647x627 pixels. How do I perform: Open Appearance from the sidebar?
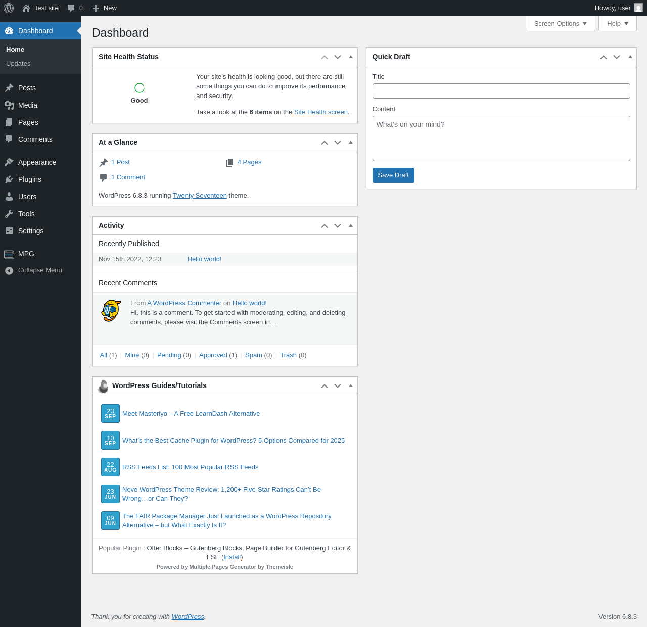(x=40, y=162)
